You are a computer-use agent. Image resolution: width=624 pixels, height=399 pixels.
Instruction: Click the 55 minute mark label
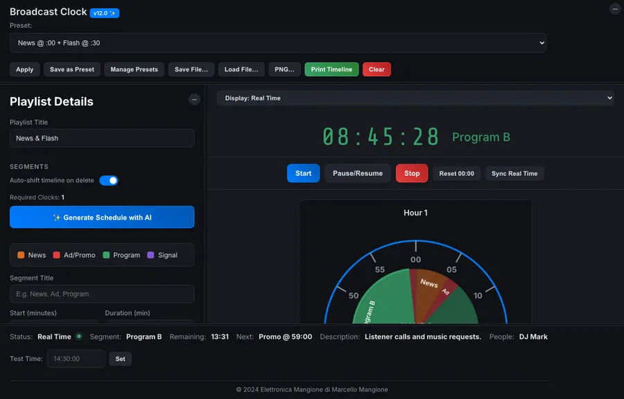click(x=380, y=269)
